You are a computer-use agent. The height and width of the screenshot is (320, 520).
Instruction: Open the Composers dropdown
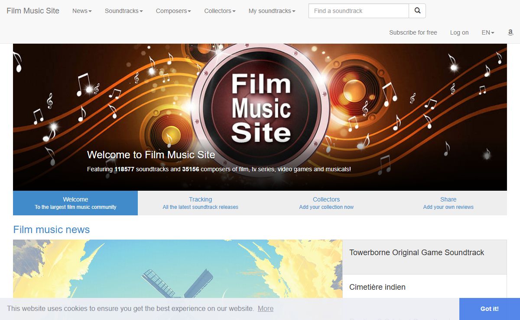(x=173, y=11)
